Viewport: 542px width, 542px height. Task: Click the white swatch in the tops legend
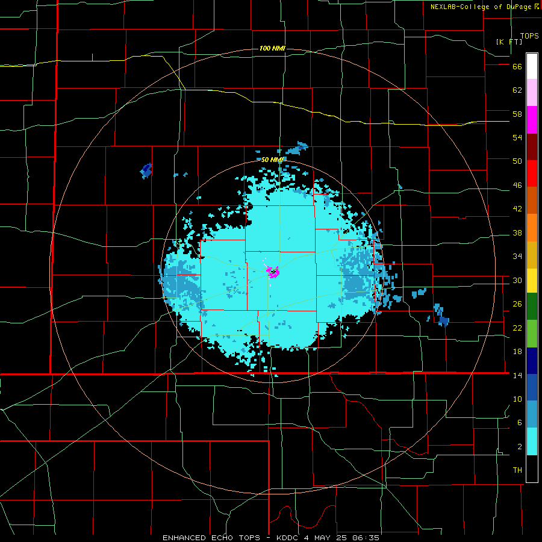coord(532,66)
